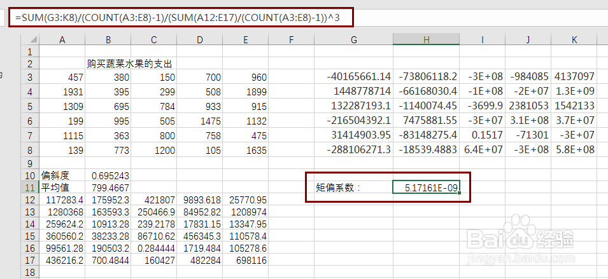Select cell E3 with value 960
The image size is (608, 279).
pyautogui.click(x=246, y=77)
